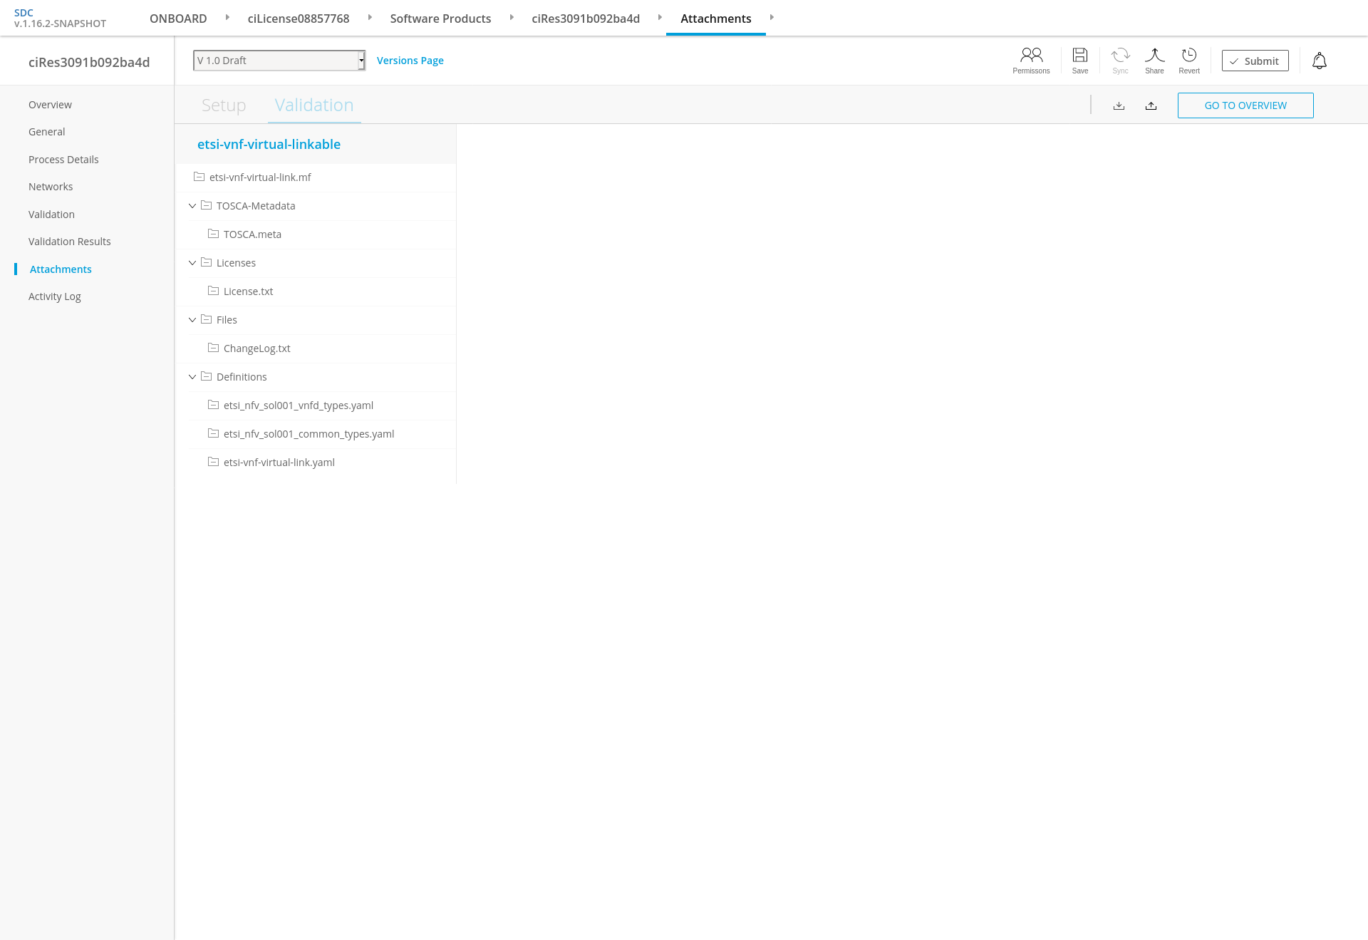Click the Submit button
The image size is (1368, 940).
coord(1255,61)
